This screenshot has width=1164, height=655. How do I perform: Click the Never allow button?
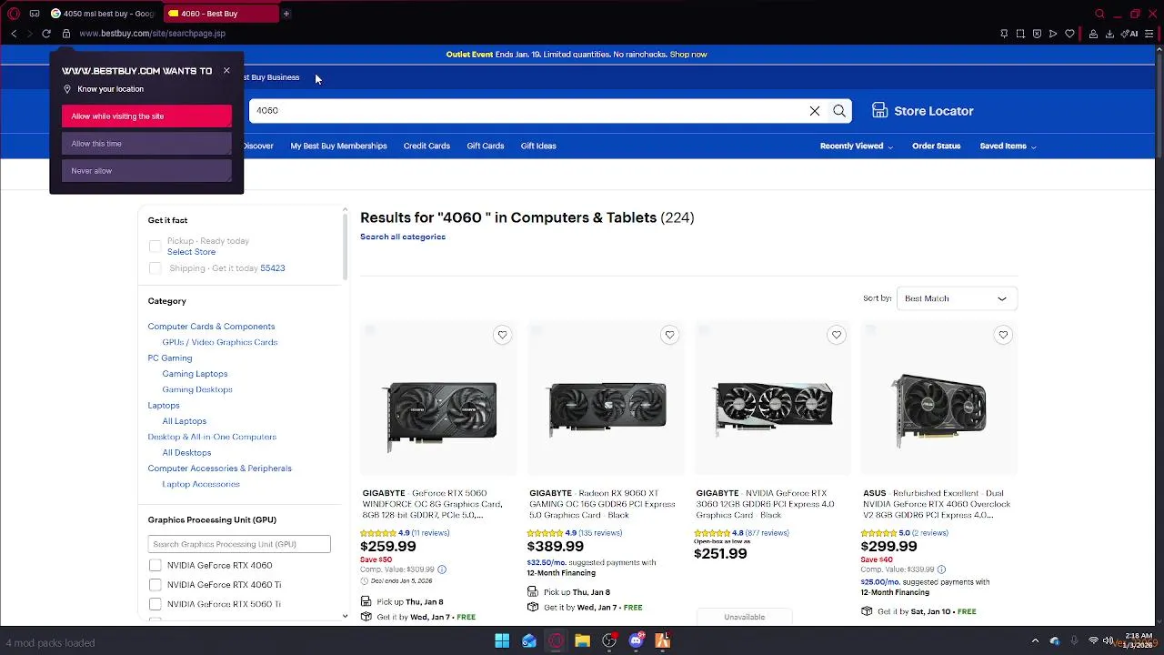[146, 171]
